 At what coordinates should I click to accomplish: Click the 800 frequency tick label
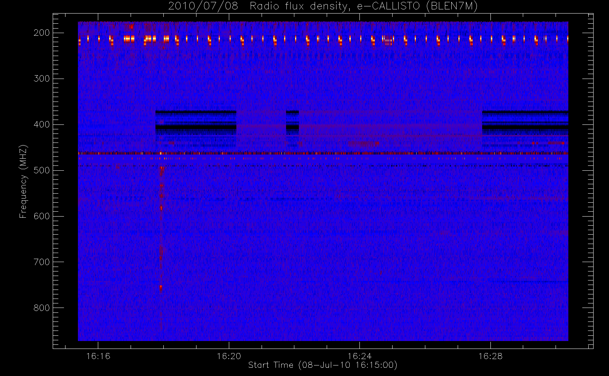(42, 308)
